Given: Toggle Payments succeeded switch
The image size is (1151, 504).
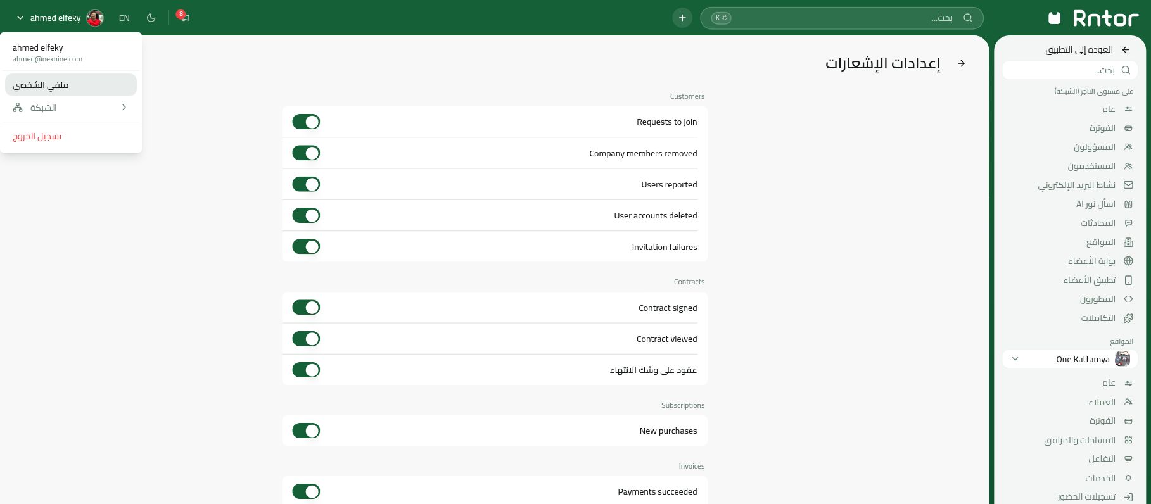Looking at the screenshot, I should click(x=306, y=491).
